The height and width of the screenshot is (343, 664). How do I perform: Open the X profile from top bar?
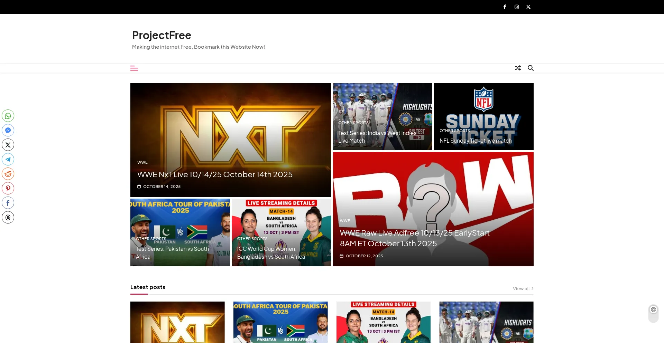click(528, 7)
